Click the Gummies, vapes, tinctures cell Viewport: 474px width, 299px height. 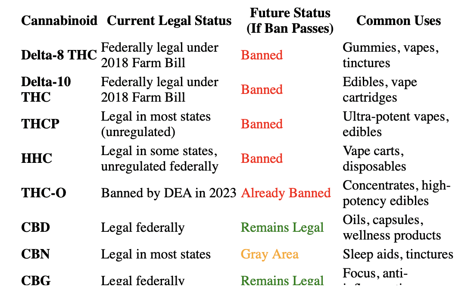click(x=390, y=55)
